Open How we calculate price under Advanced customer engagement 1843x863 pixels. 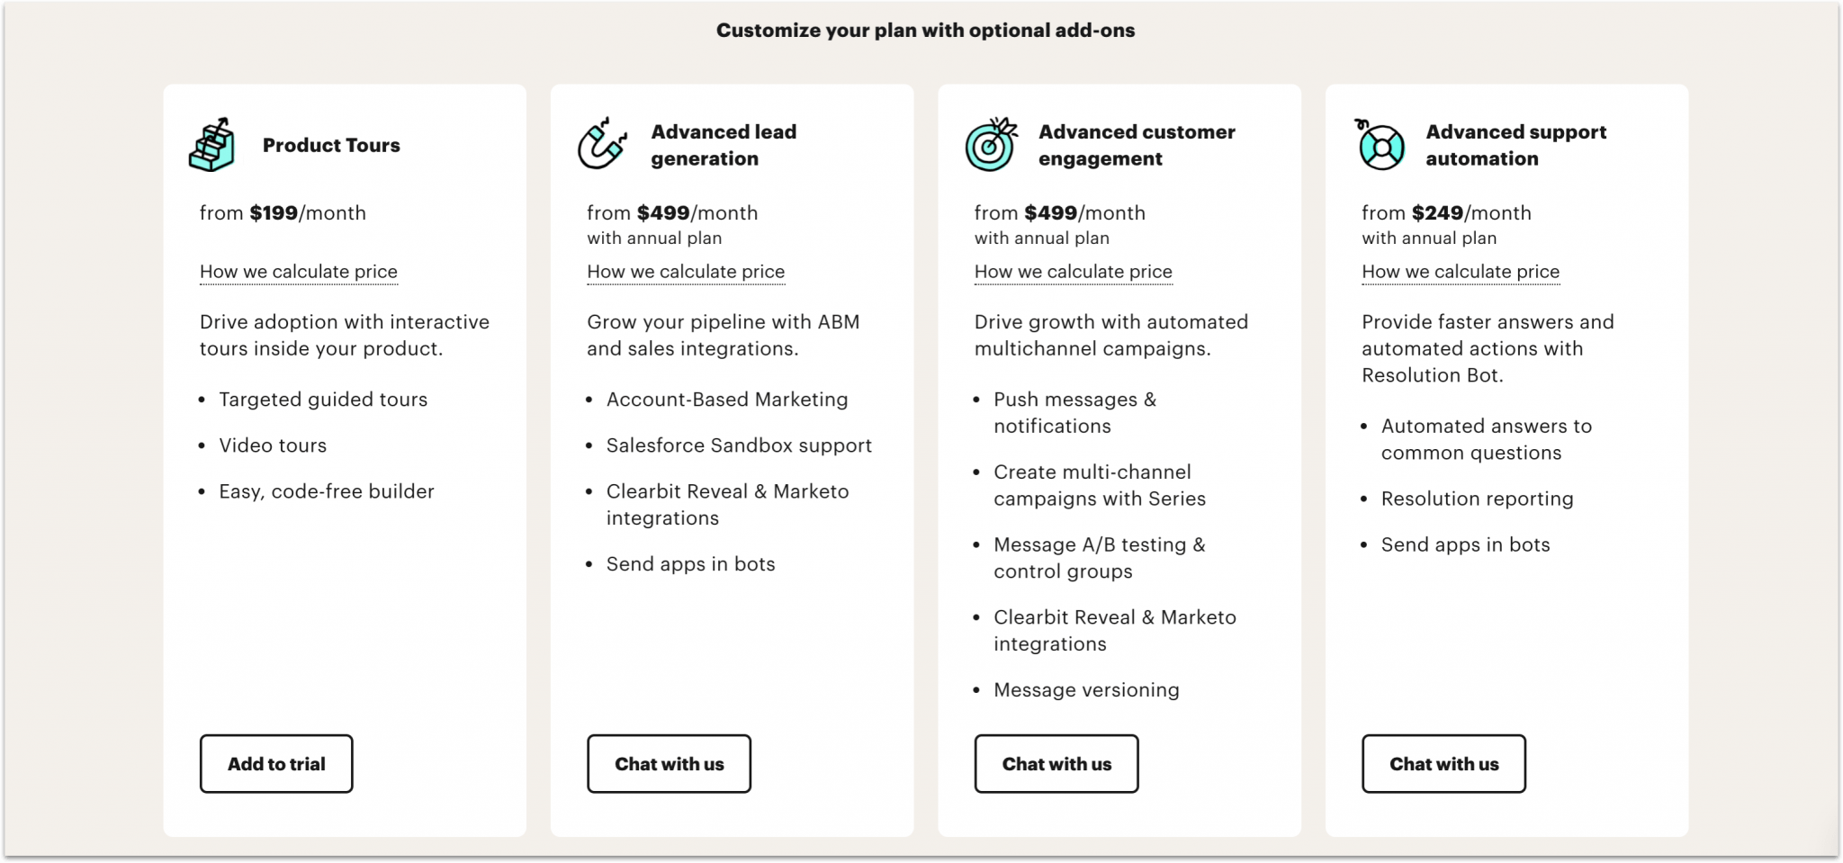pos(1073,271)
